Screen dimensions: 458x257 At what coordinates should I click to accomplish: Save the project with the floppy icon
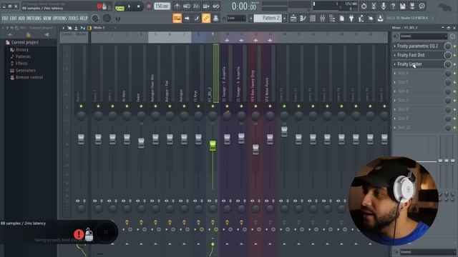coord(402,6)
